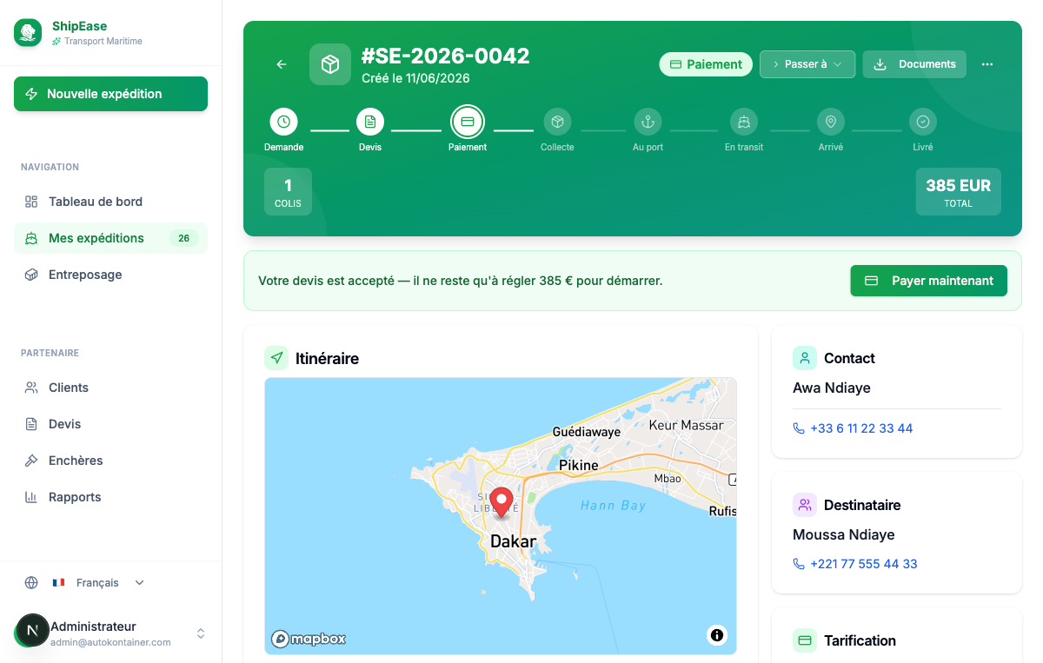Click the 'Créé le 11/06/2026' date text

415,78
